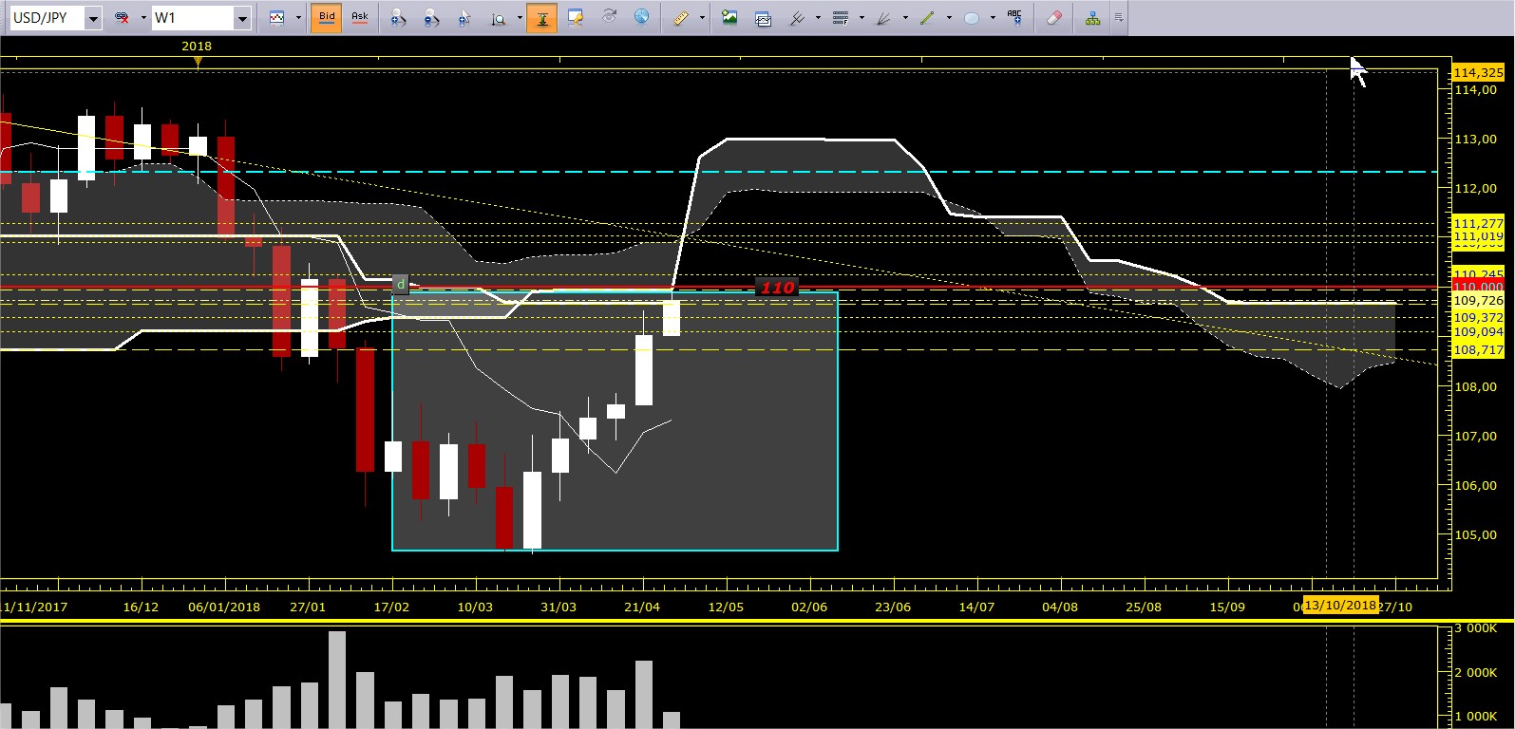Click the 21/04 date on time axis
1515x729 pixels.
642,607
